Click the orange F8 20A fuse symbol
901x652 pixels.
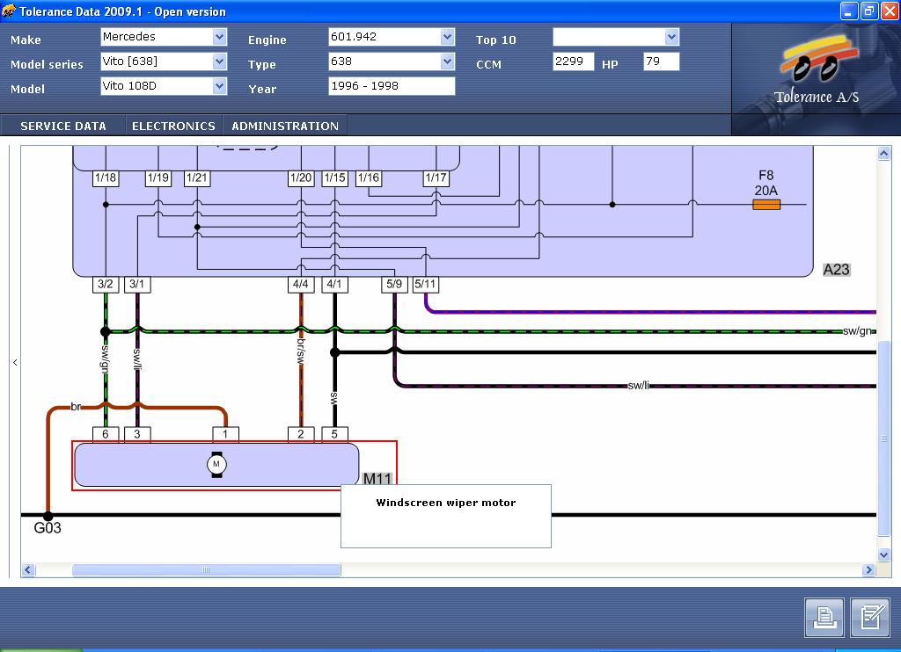(x=766, y=205)
